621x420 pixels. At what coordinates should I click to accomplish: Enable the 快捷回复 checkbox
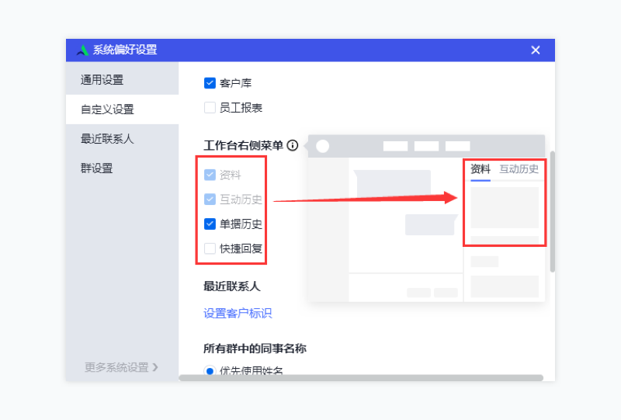[x=210, y=248]
